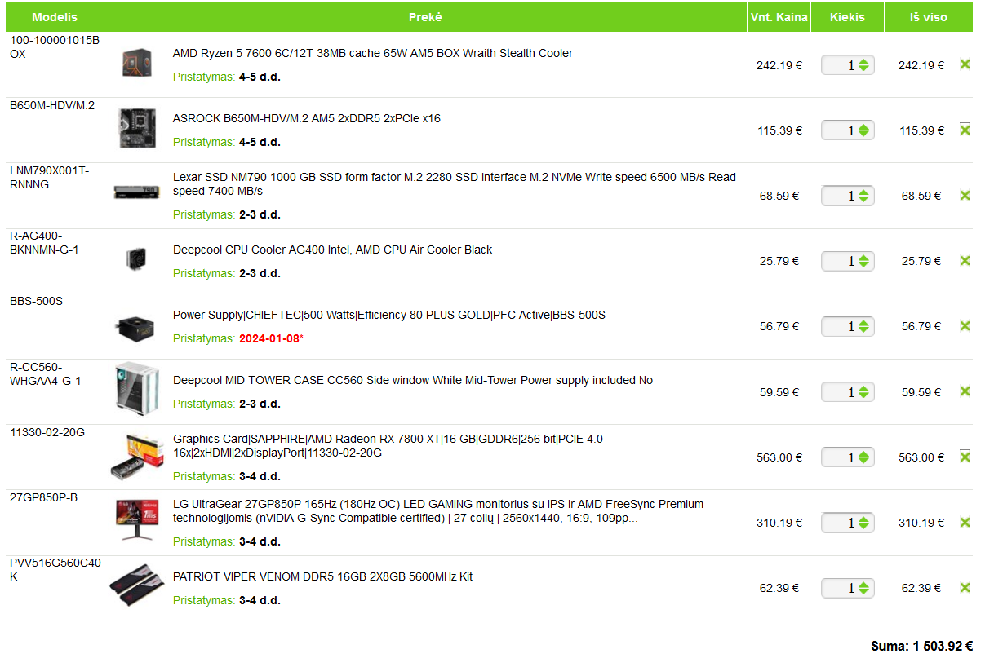Click the Kiekis column header
This screenshot has width=994, height=667.
[x=847, y=17]
